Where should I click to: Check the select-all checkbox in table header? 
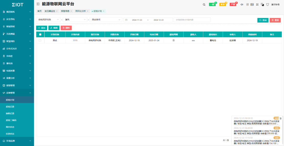click(x=40, y=34)
